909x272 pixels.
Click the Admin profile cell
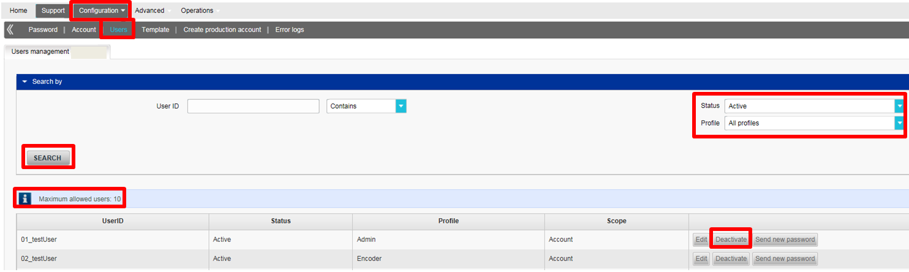tap(448, 240)
